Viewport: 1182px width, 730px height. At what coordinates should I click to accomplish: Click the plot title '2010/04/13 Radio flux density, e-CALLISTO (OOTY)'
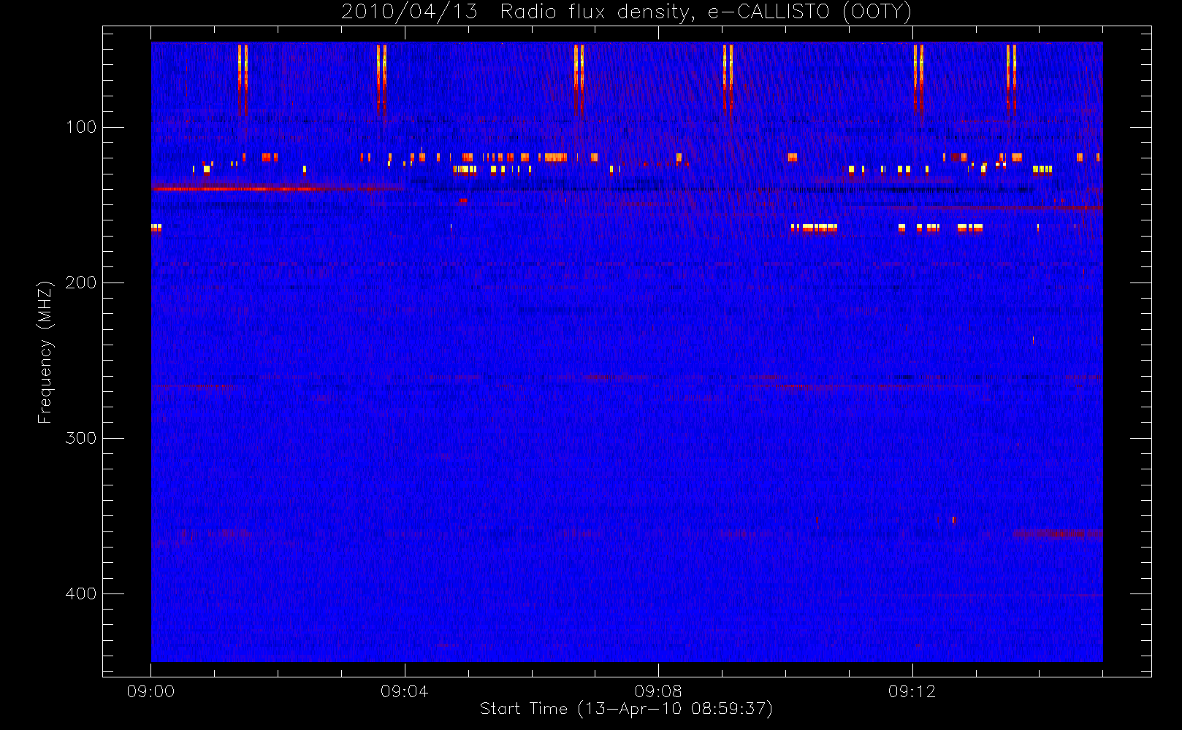627,12
